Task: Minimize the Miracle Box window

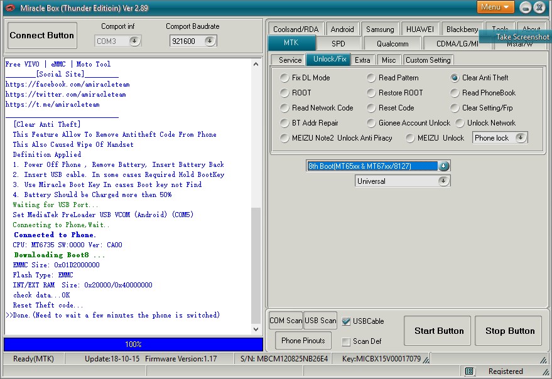Action: pos(525,8)
